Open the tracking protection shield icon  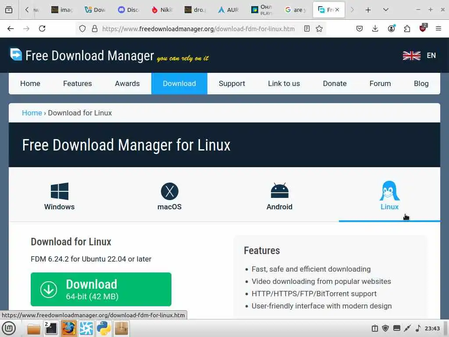[82, 29]
